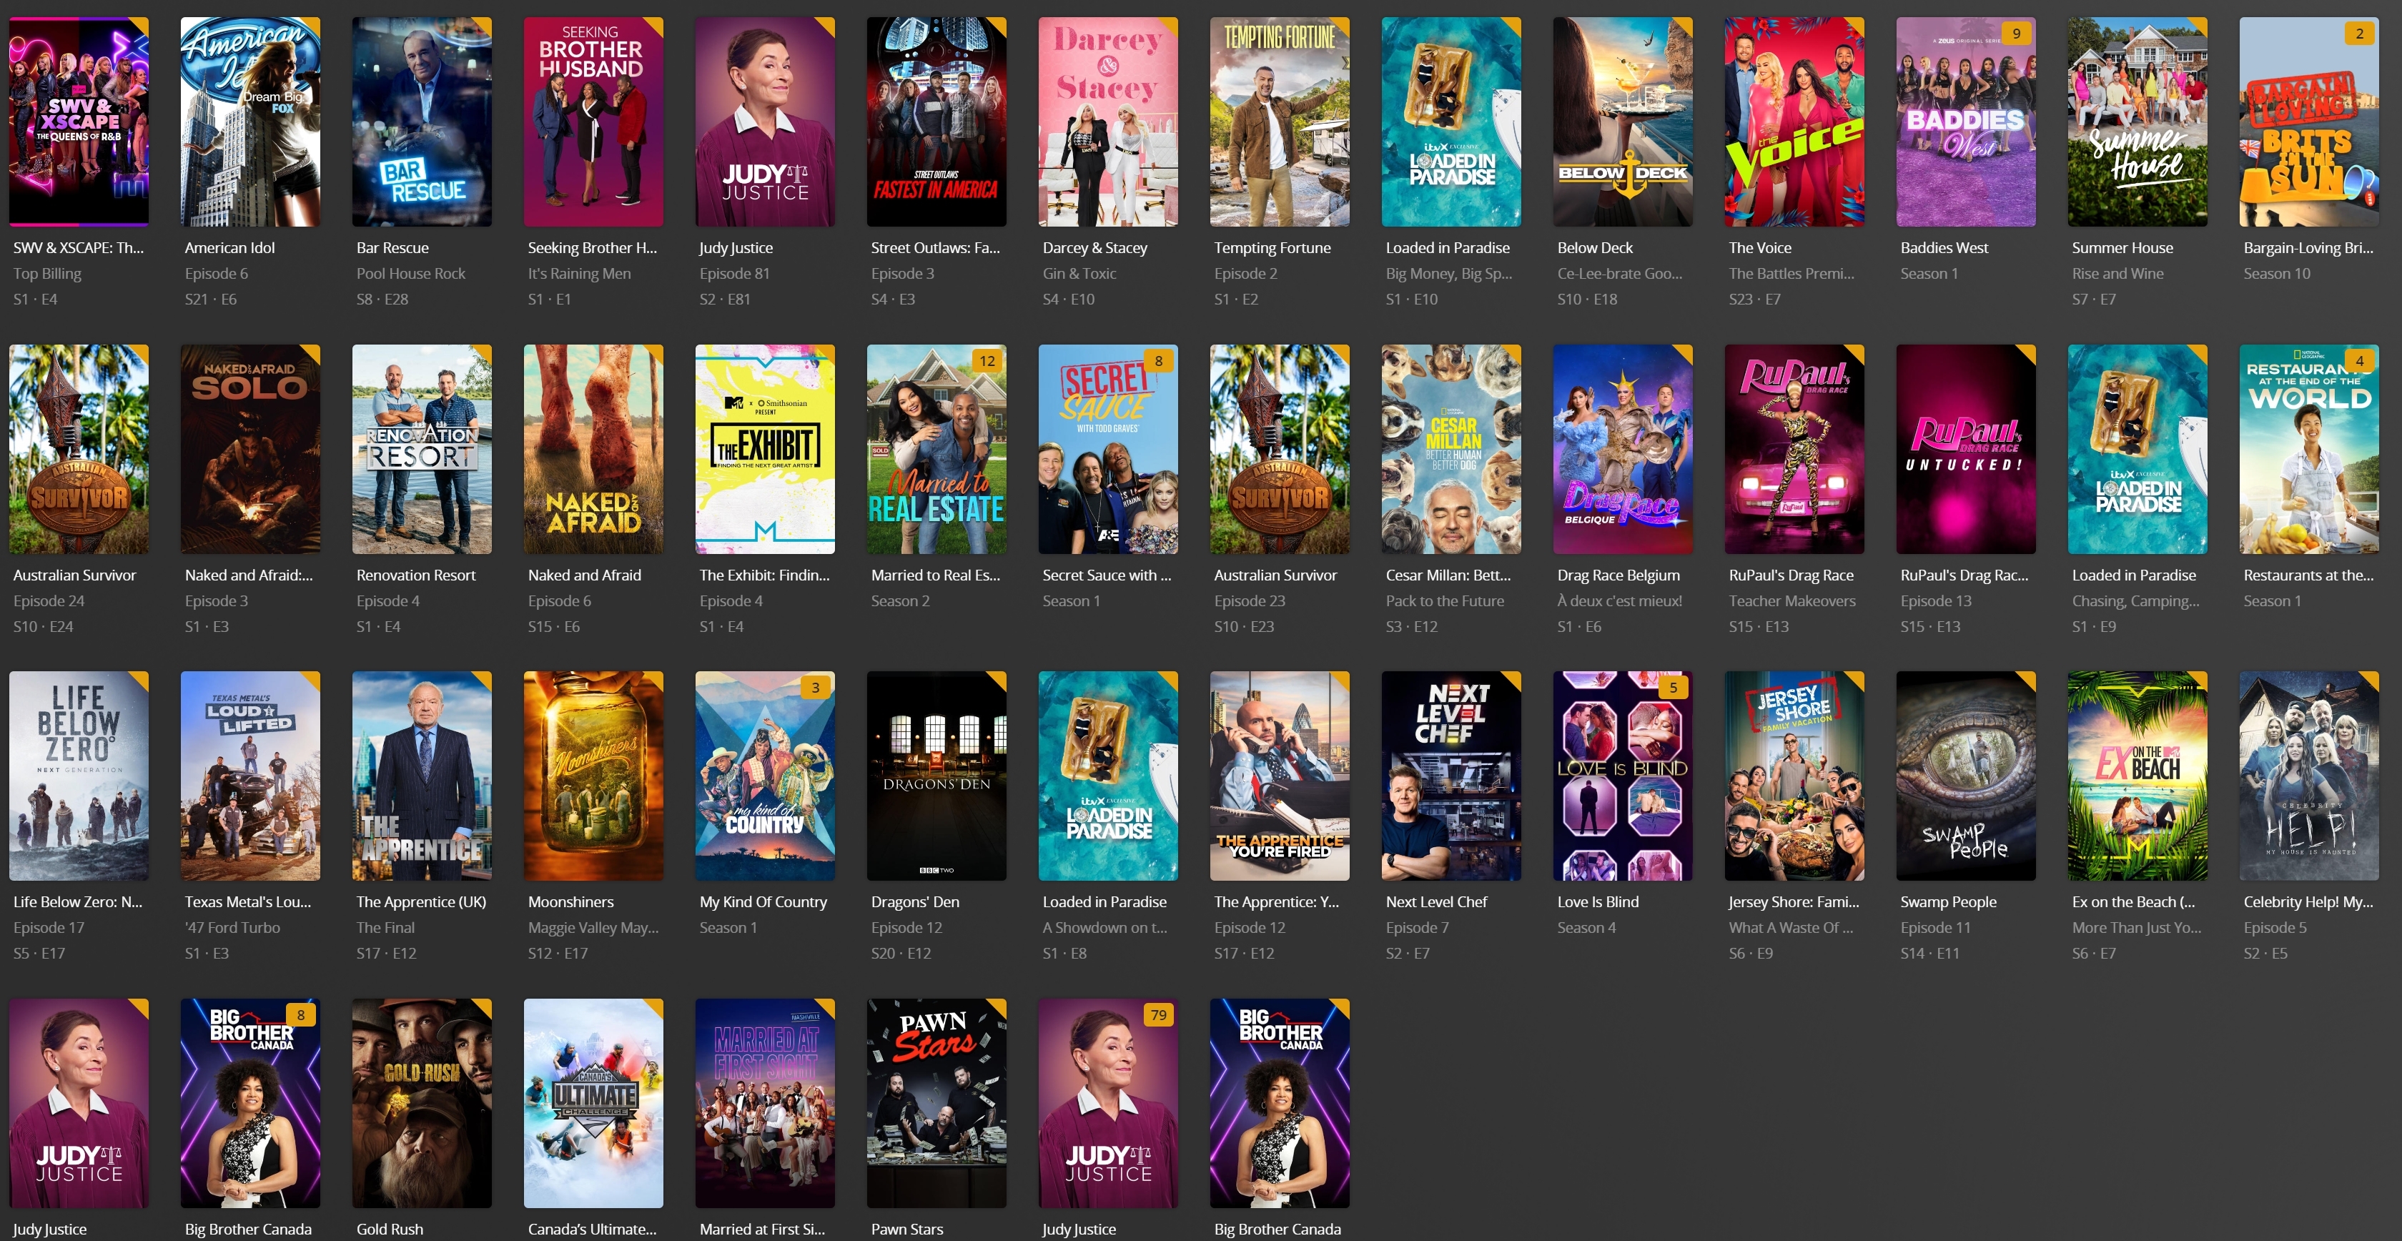Open the Swamp People poster
Screen dimensions: 2402x1241
pyautogui.click(x=1967, y=776)
